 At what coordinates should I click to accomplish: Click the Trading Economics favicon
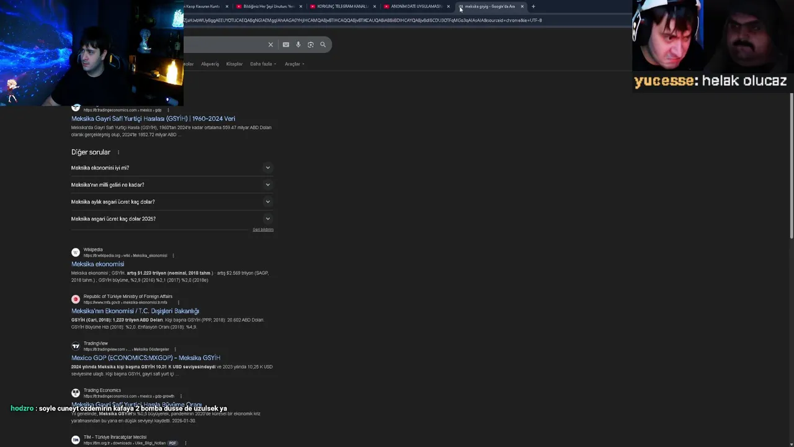tap(76, 393)
